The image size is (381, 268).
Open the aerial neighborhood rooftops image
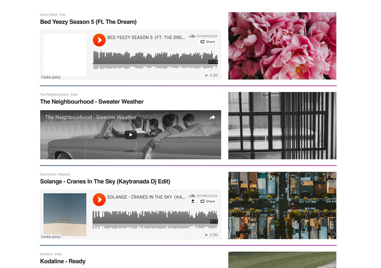click(x=282, y=205)
